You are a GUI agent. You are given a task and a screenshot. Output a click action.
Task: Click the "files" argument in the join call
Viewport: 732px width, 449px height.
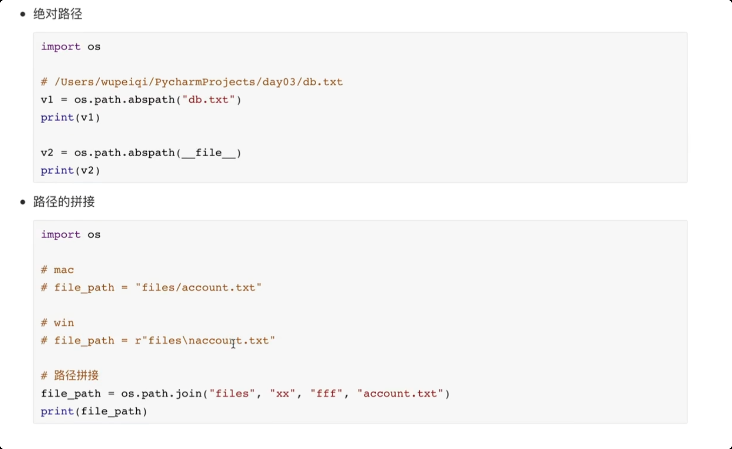pyautogui.click(x=232, y=393)
